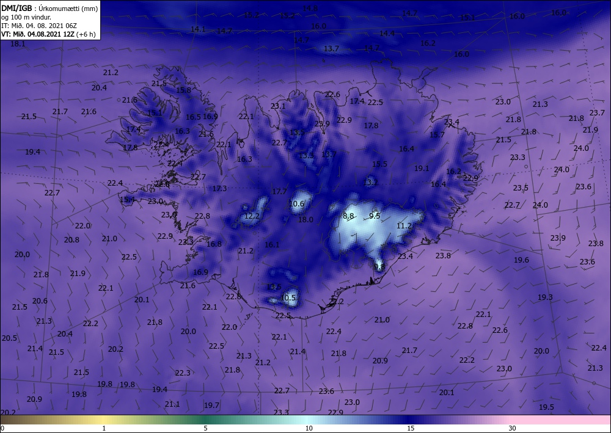This screenshot has height=433, width=611.
Task: Click the legend label 5
Action: point(205,429)
